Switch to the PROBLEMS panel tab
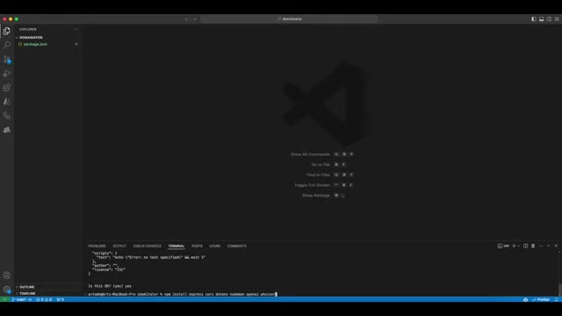Screen dimensions: 562x316 [97, 246]
